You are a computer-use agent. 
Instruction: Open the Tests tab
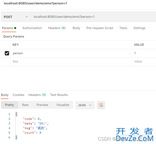tap(123, 28)
